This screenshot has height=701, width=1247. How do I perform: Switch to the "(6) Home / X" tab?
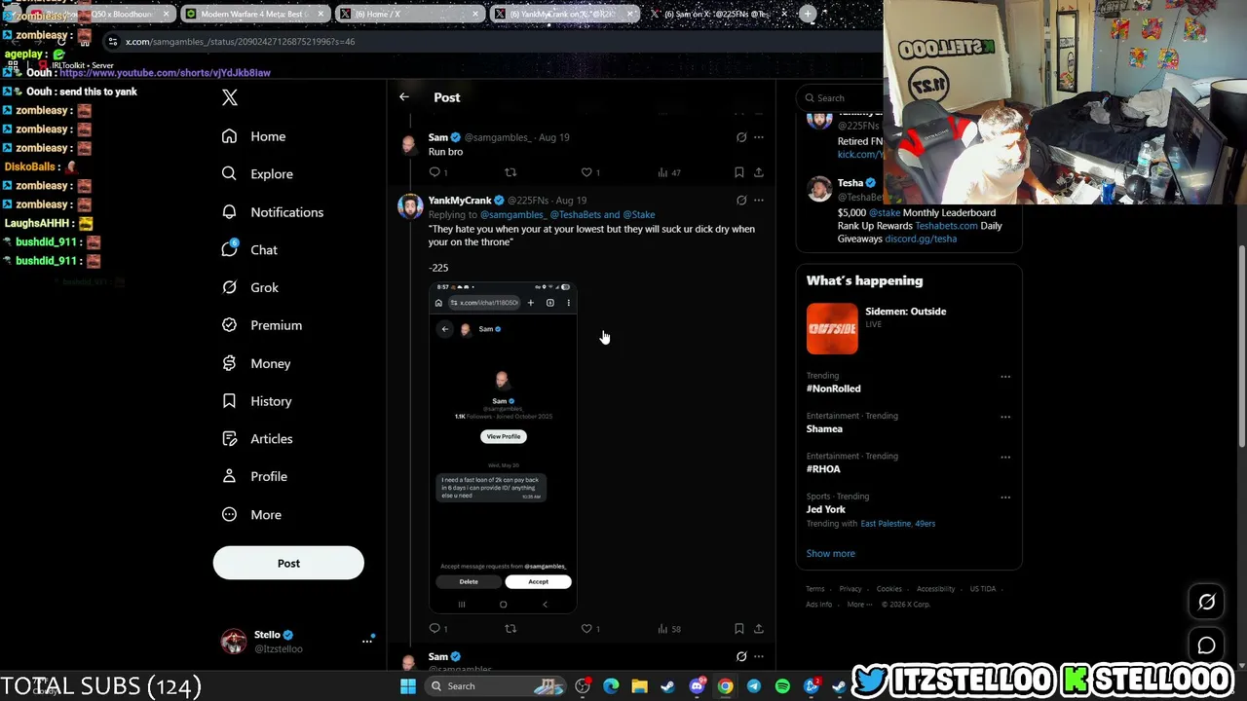tap(409, 15)
